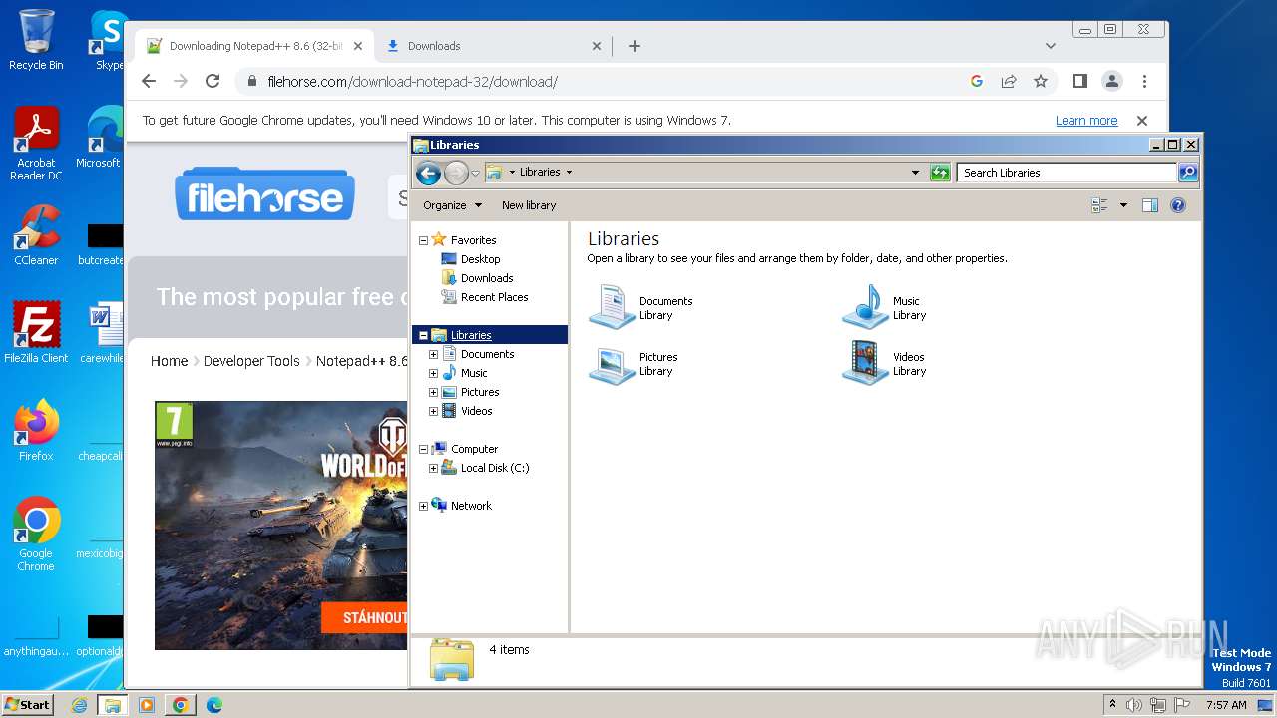Click the Explorer Back arrow button
1277x718 pixels.
coord(428,173)
